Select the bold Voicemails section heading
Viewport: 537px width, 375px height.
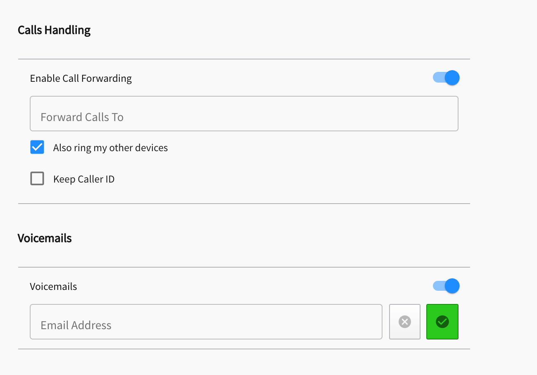click(45, 238)
